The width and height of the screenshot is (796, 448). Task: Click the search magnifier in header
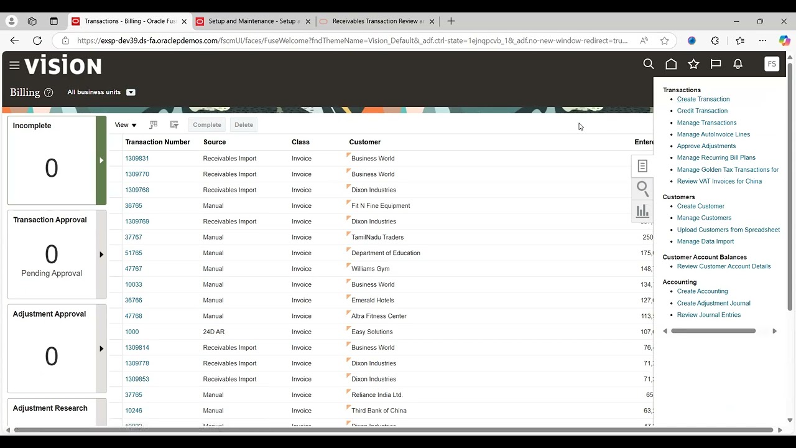(649, 64)
